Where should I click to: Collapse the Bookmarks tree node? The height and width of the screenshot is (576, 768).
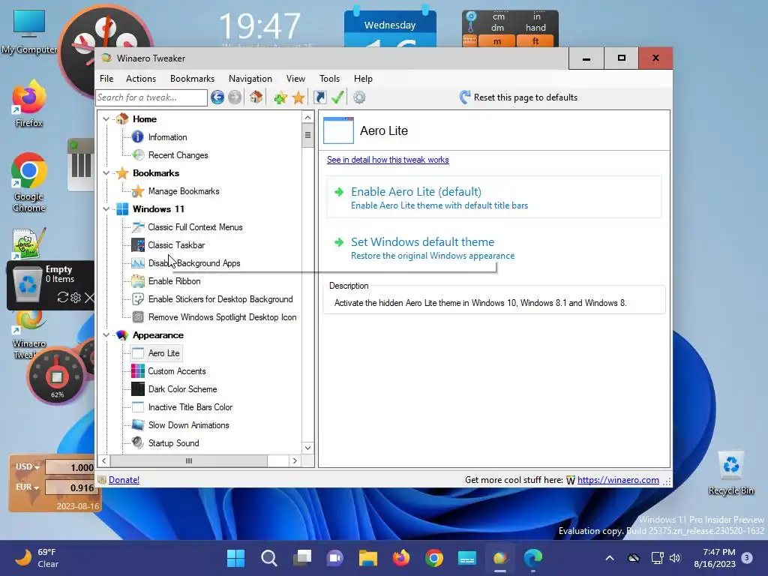point(106,173)
